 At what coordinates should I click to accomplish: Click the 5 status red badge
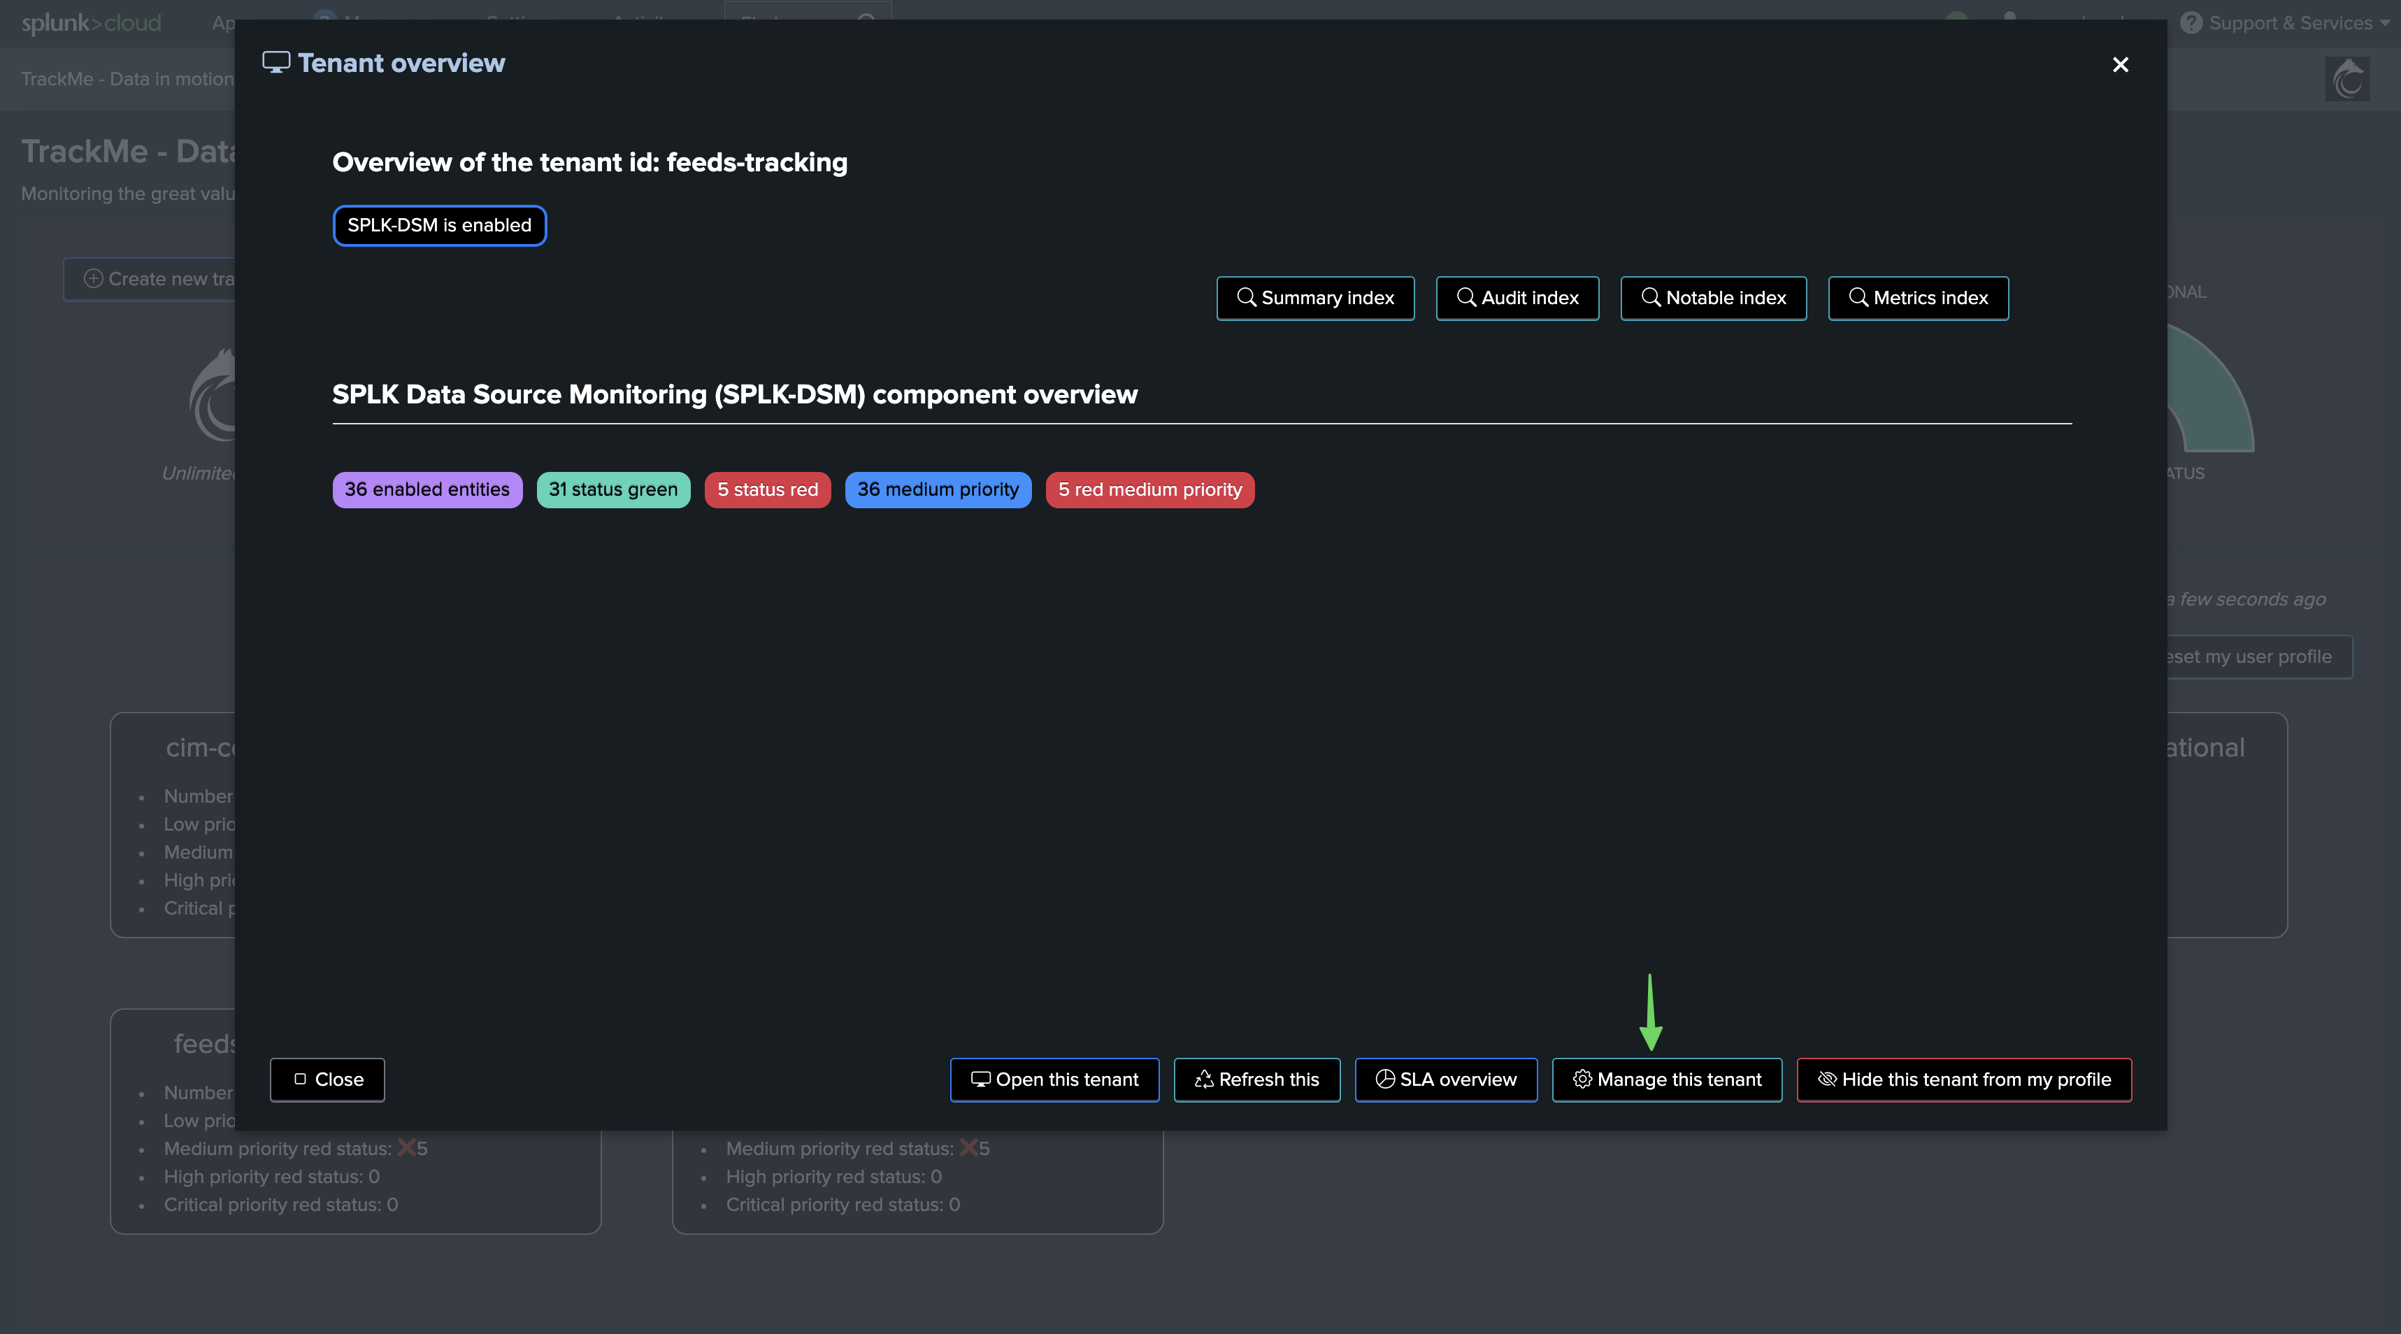tap(766, 489)
